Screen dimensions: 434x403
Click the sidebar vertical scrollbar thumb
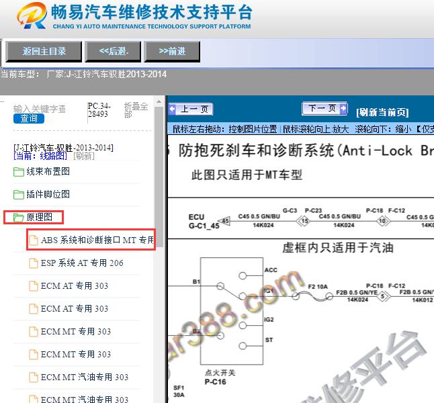tap(159, 177)
